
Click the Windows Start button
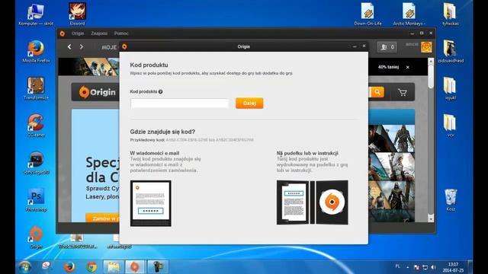24,267
